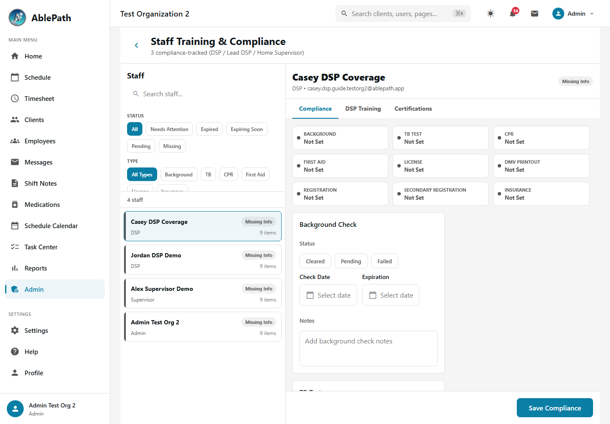Image resolution: width=610 pixels, height=424 pixels.
Task: Open Settings via its gear icon
Action: coord(15,330)
